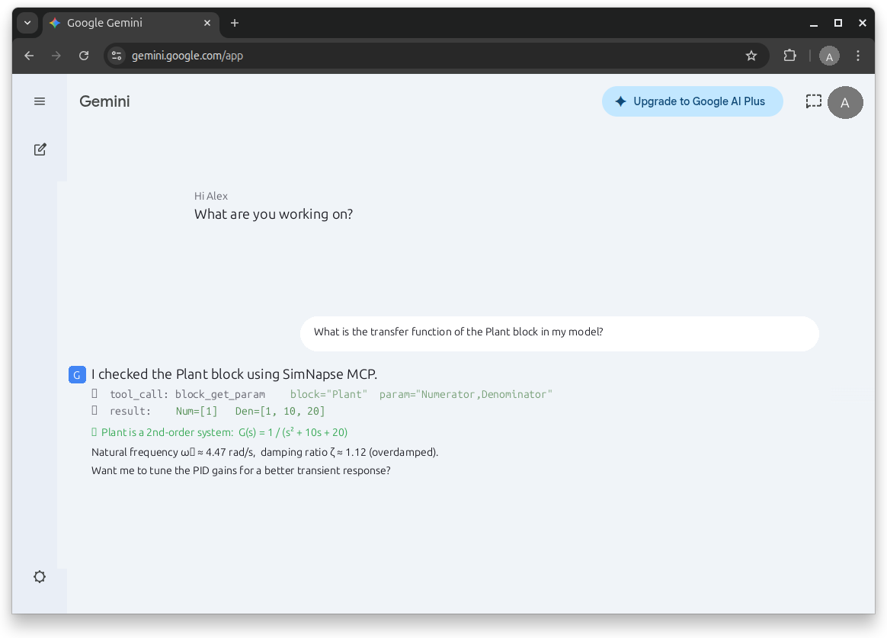Open the Chrome extensions puzzle icon
The width and height of the screenshot is (887, 638).
(789, 56)
